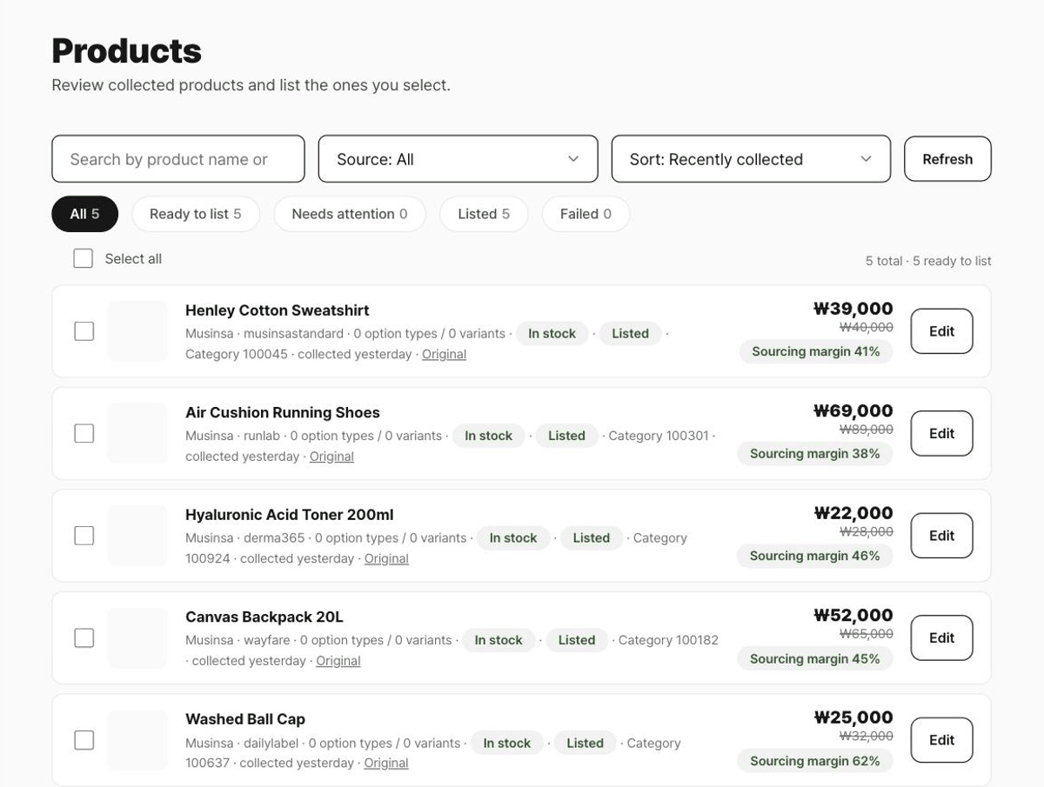Edit the Hyaluronic Acid Toner 200ml product
This screenshot has width=1044, height=787.
(941, 536)
